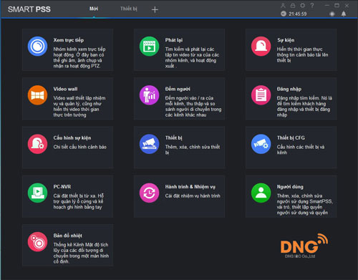Click the Sự kiện title text
Viewport: 358px width, 280px height.
point(286,40)
